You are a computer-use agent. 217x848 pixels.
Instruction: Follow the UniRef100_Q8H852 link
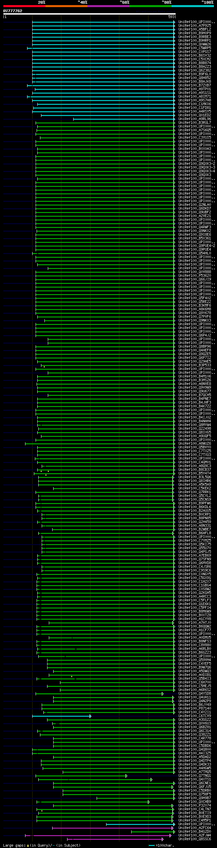195,78
